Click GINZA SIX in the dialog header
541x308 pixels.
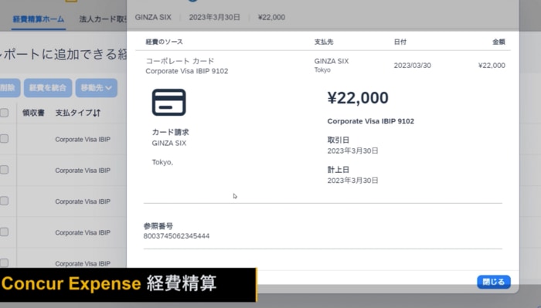(153, 17)
